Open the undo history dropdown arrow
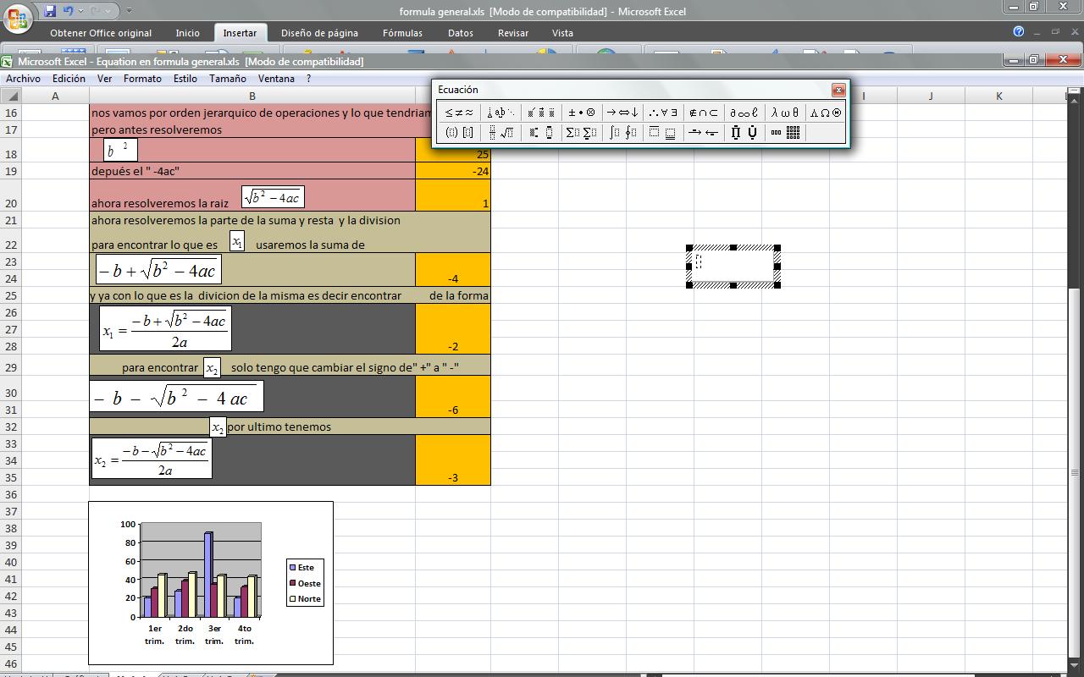1084x677 pixels. (x=80, y=11)
